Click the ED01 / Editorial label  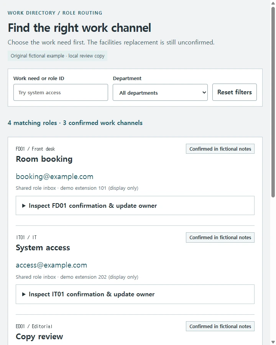(34, 326)
